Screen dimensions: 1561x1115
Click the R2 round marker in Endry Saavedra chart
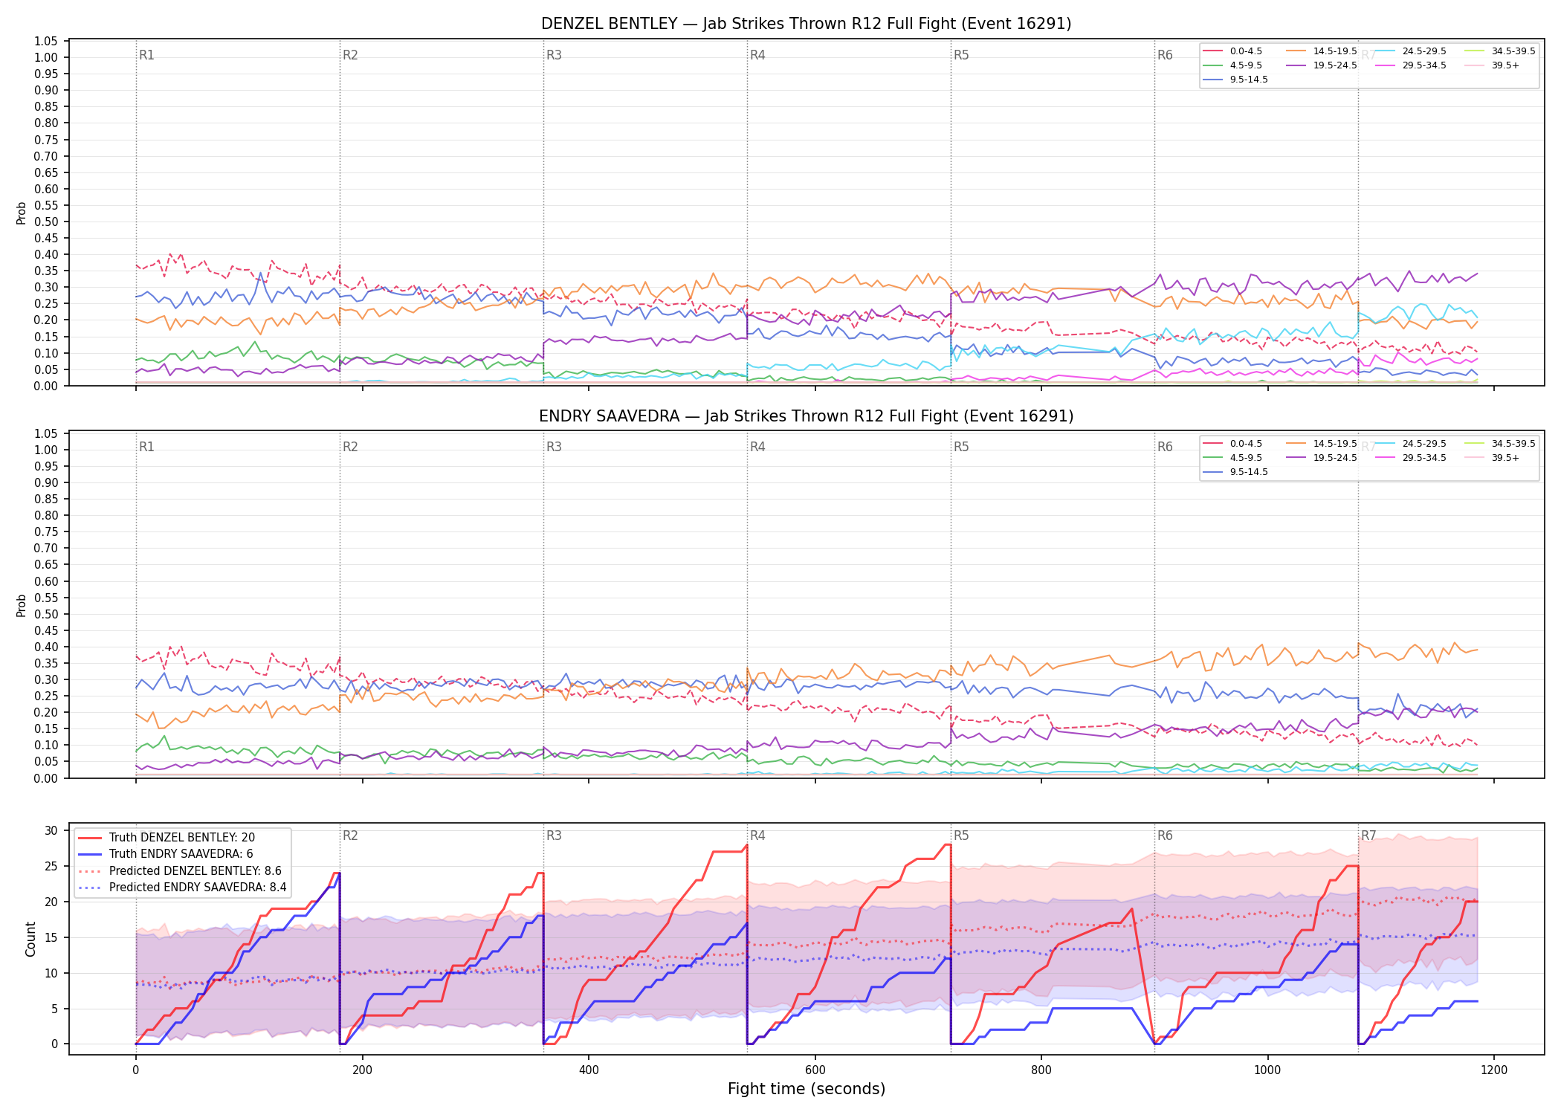click(x=350, y=447)
